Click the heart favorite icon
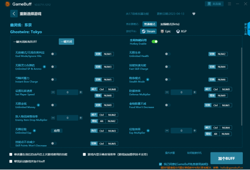The width and height of the screenshot is (250, 170). [194, 14]
